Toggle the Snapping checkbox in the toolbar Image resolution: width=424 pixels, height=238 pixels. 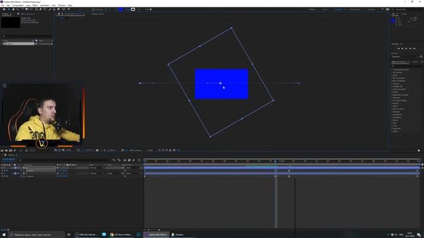[x=93, y=9]
